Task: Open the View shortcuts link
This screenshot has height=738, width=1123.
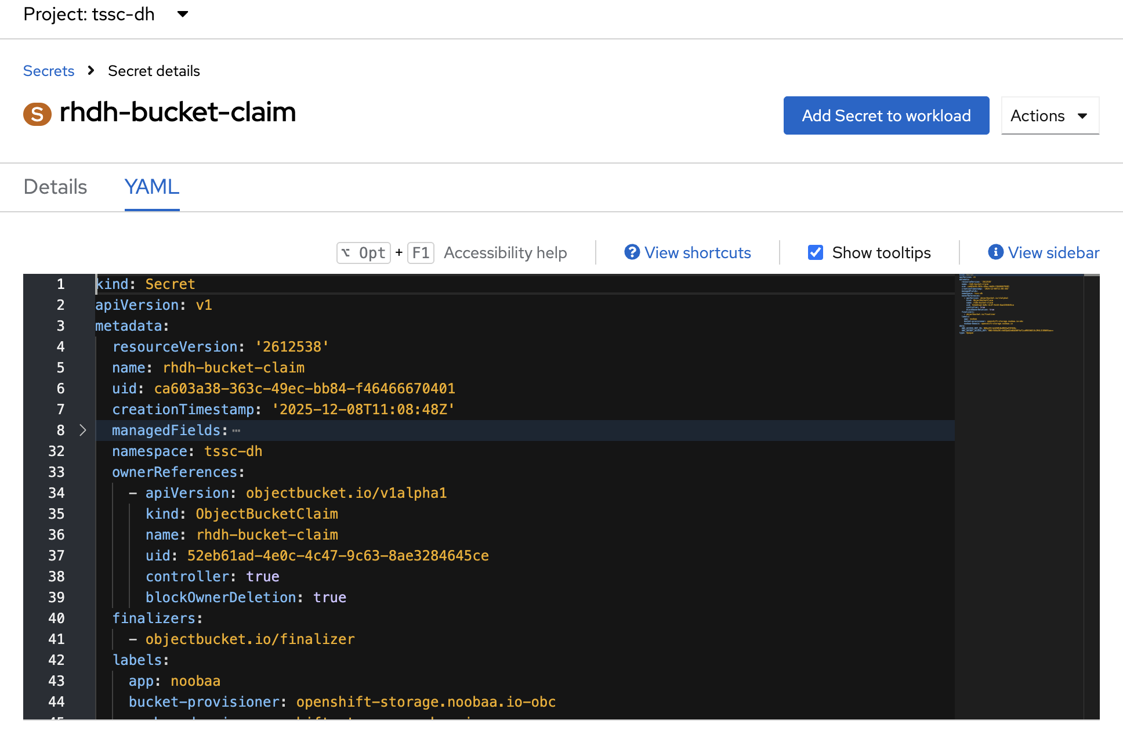Action: [697, 252]
